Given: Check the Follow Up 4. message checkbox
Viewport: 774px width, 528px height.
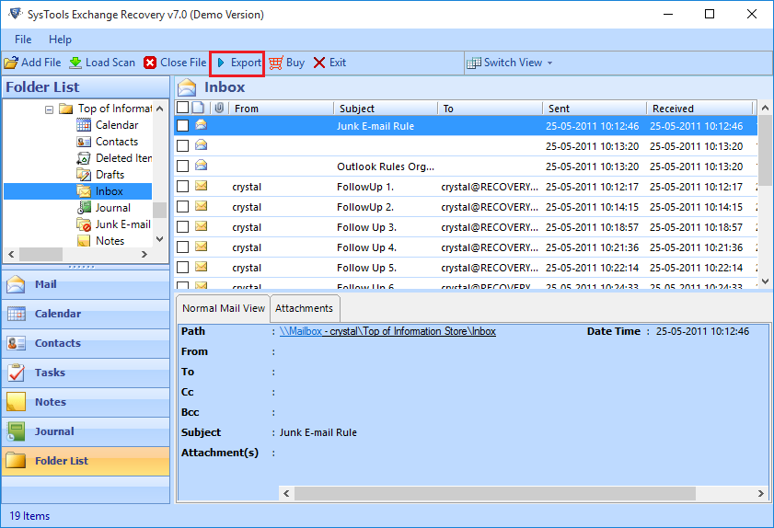Looking at the screenshot, I should tap(182, 247).
